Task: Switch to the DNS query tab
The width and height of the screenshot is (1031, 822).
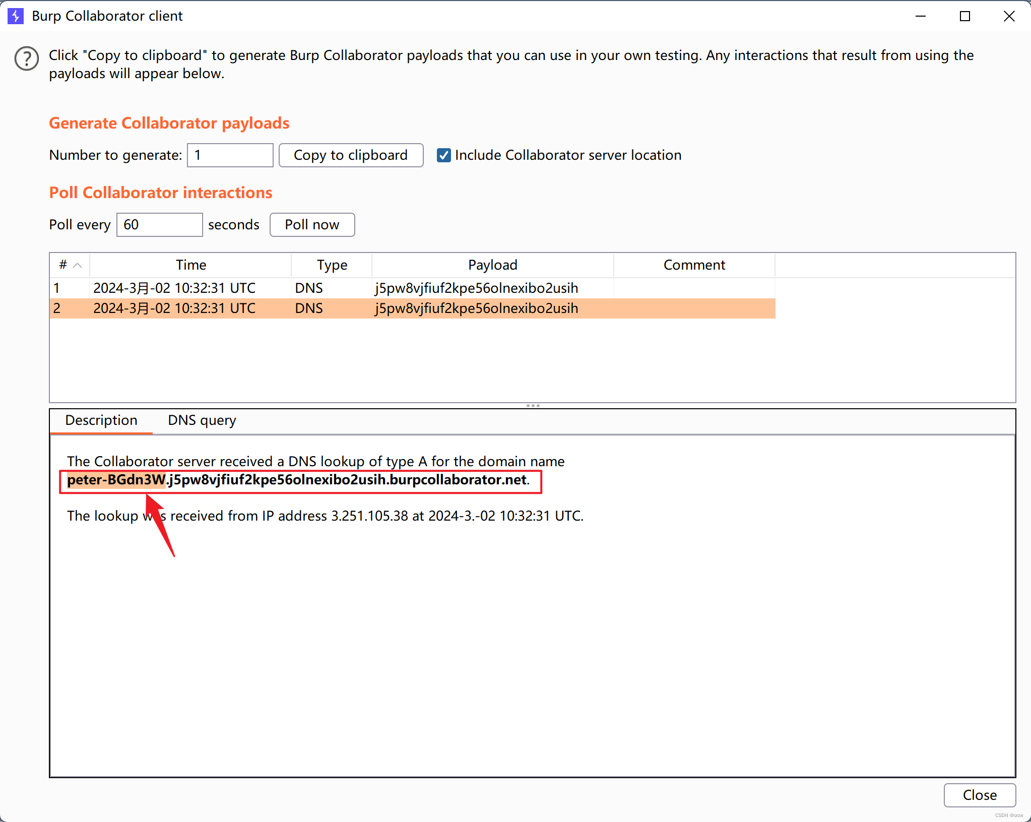Action: [202, 420]
